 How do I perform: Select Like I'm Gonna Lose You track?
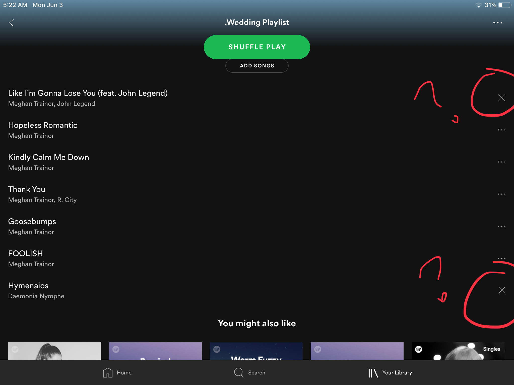(87, 98)
